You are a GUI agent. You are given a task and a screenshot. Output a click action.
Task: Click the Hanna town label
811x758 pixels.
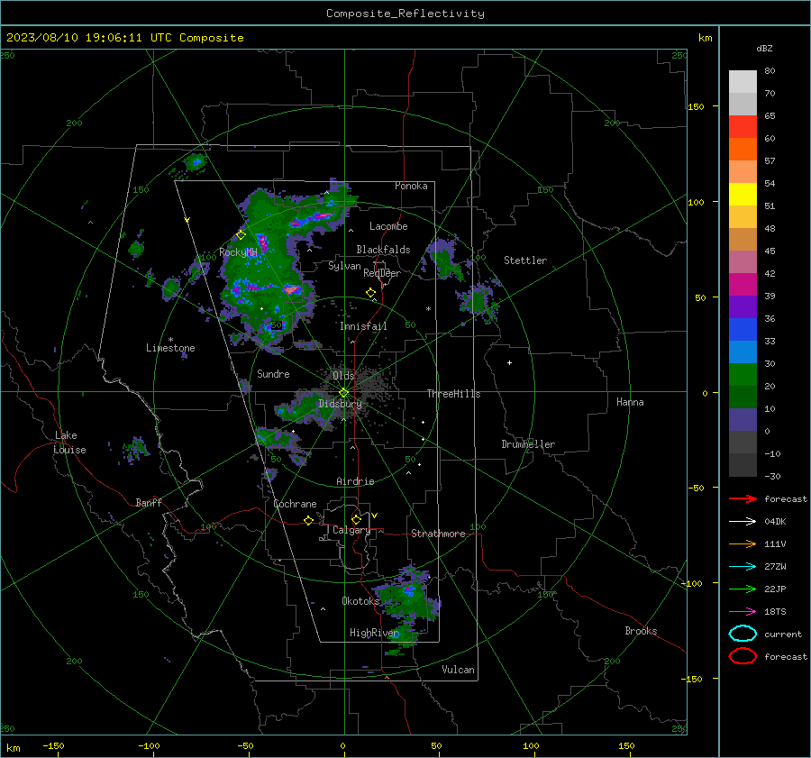coord(630,402)
